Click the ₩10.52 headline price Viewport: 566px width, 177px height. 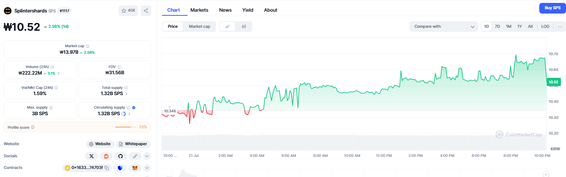point(22,27)
